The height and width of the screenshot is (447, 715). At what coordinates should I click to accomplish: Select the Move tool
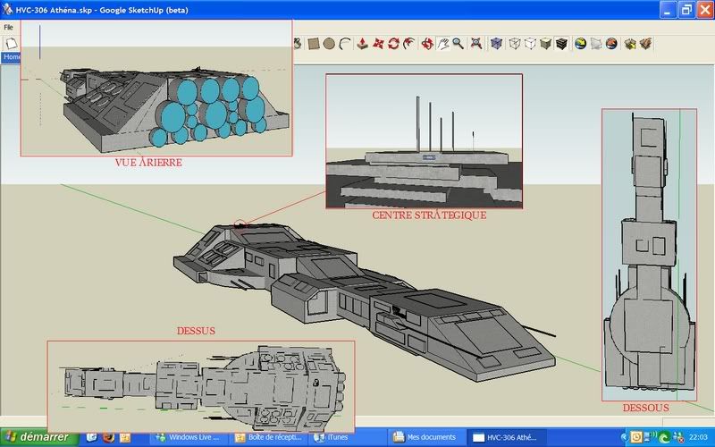click(x=378, y=44)
